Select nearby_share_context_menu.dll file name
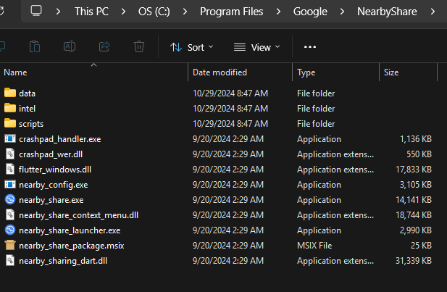The height and width of the screenshot is (292, 447). point(79,215)
